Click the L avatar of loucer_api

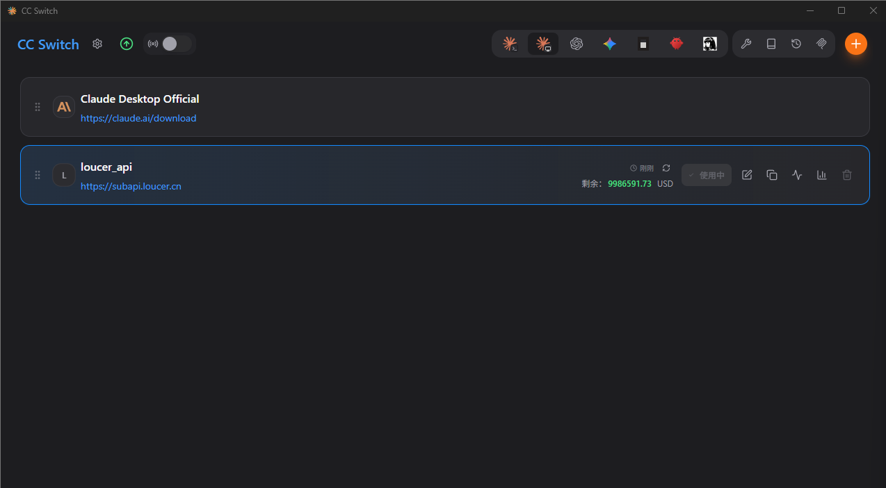(64, 175)
